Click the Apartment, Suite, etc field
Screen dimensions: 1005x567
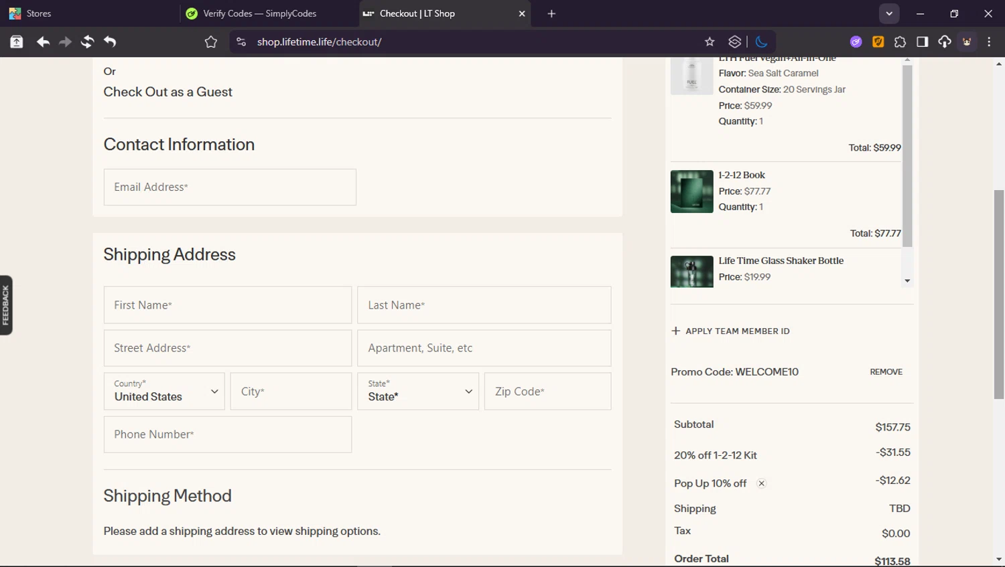484,347
